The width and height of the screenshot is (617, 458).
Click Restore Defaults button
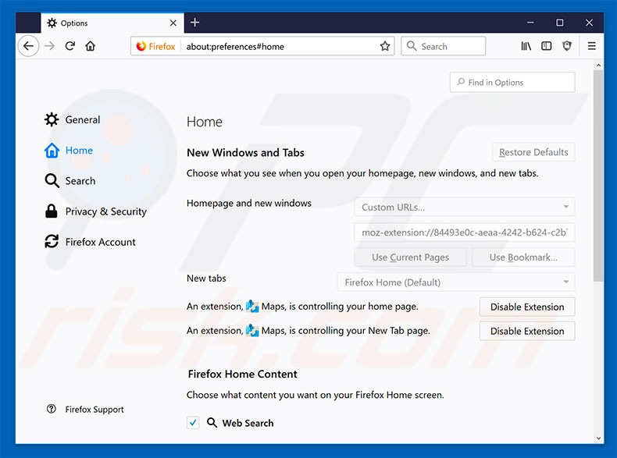533,152
